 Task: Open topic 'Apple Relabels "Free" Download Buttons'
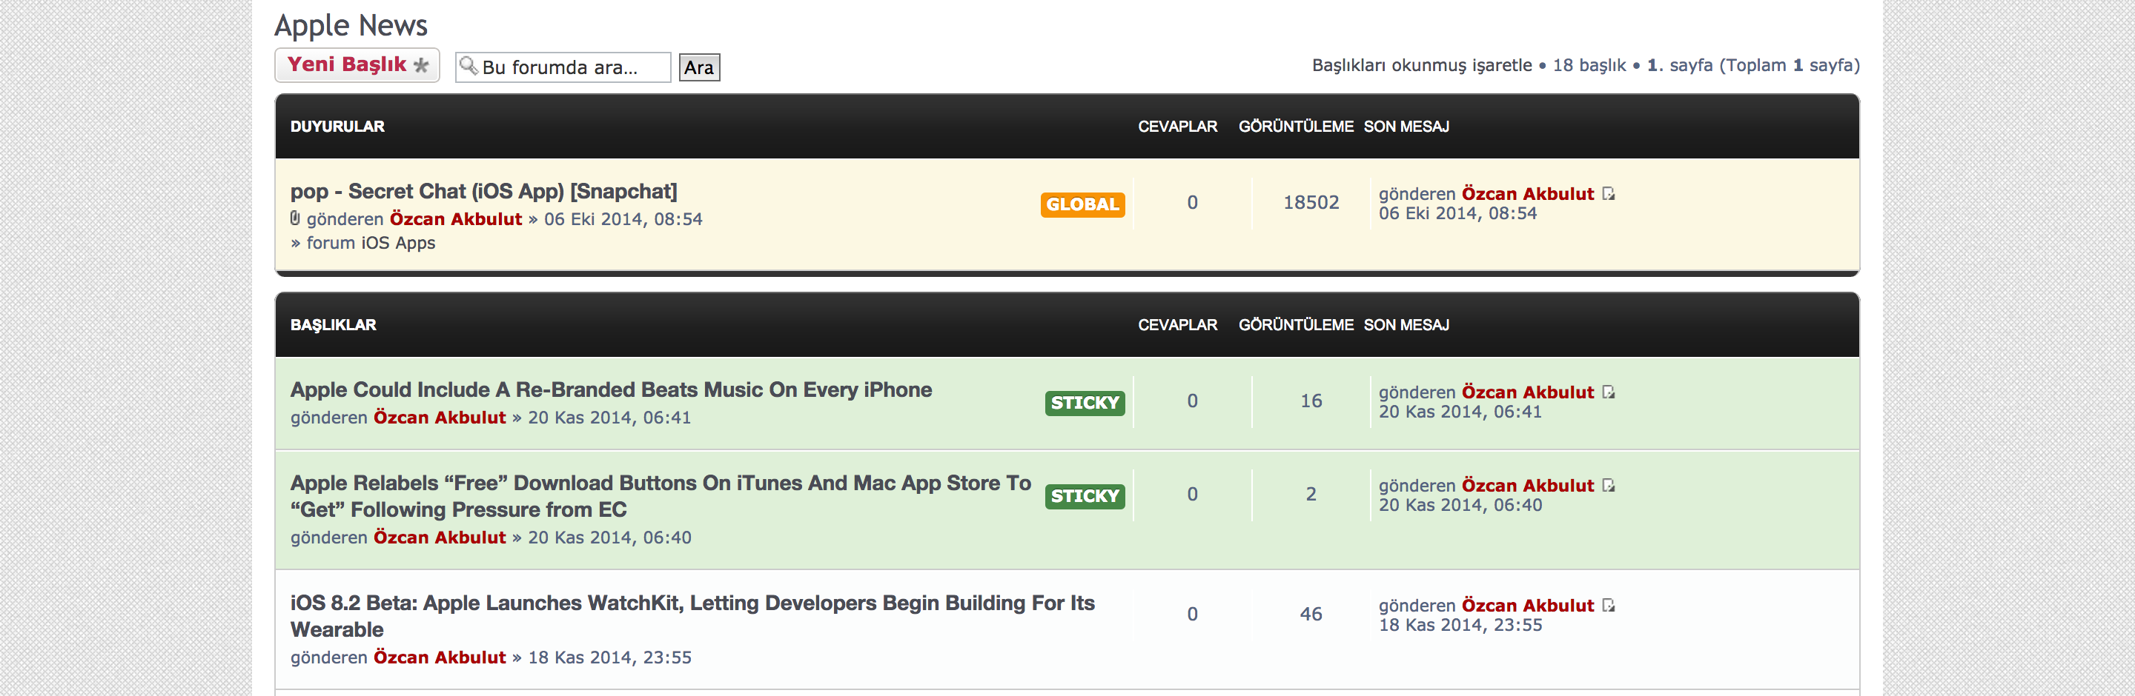(661, 497)
